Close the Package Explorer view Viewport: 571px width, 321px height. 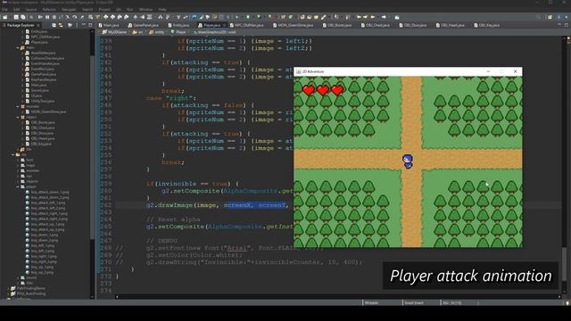click(37, 25)
